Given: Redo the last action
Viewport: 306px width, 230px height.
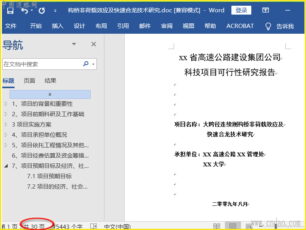Looking at the screenshot, I should point(42,11).
